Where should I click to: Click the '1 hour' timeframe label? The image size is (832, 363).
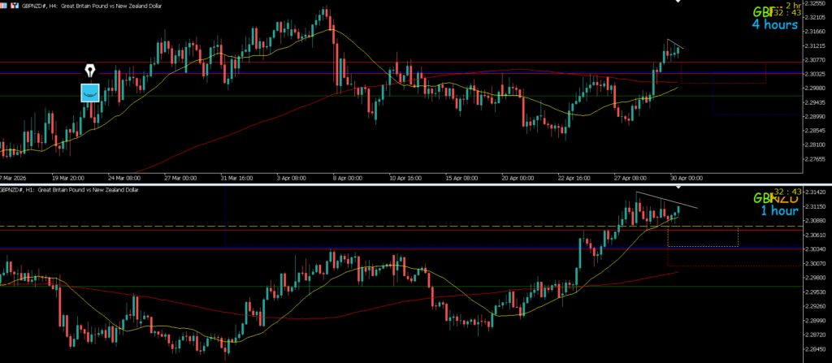pyautogui.click(x=779, y=210)
